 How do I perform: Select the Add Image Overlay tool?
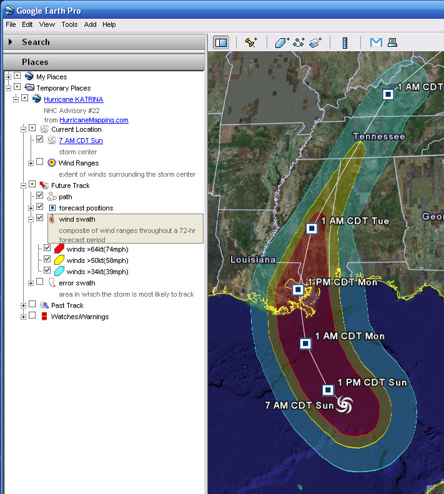(315, 42)
